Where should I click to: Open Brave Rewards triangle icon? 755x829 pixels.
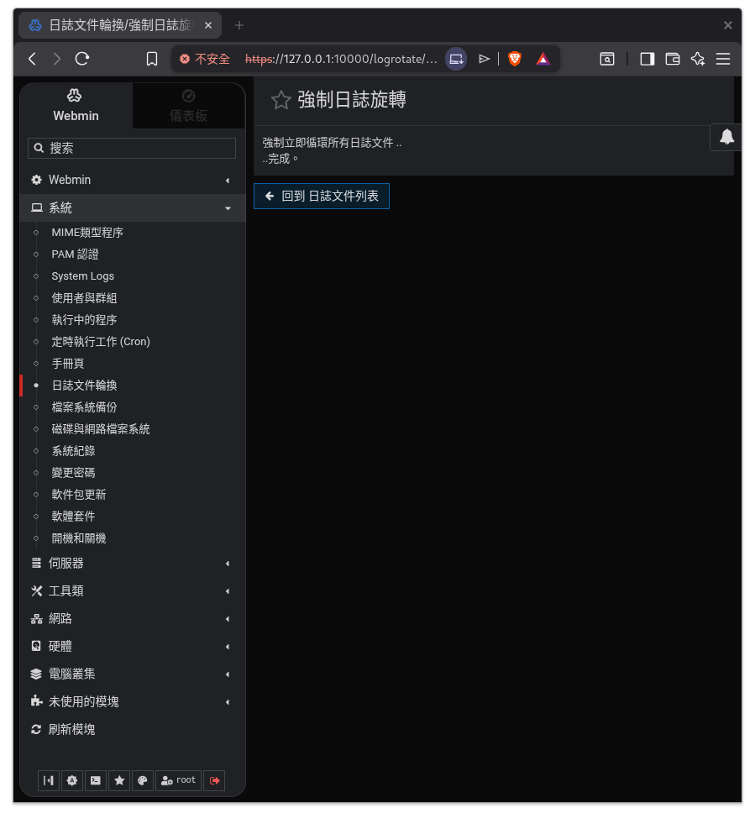[543, 59]
